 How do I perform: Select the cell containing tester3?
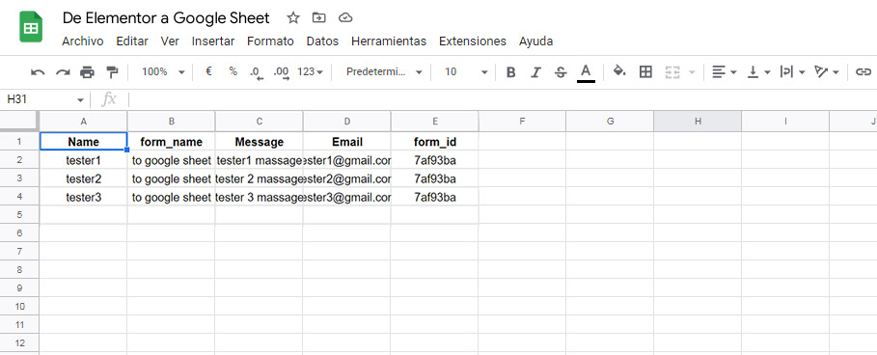click(x=83, y=198)
